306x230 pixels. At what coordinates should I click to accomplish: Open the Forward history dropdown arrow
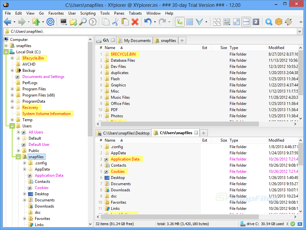[29, 22]
